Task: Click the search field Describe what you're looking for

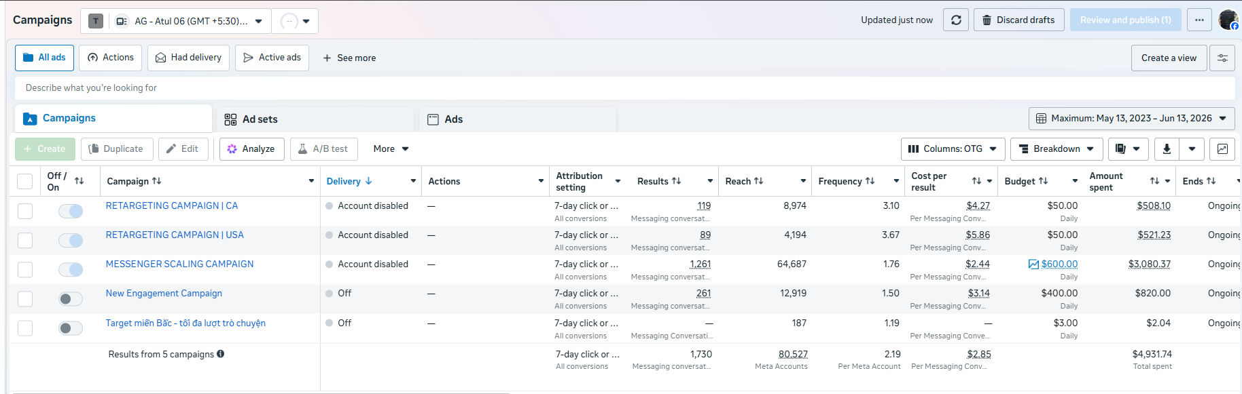Action: tap(624, 88)
